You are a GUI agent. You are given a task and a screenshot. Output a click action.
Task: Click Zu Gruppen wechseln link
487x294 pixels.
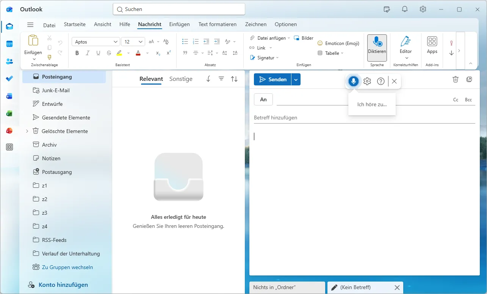point(67,267)
